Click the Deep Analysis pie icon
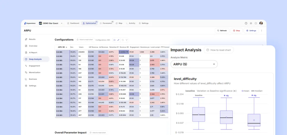Viewport: 287px width, 135px height. coord(26,59)
